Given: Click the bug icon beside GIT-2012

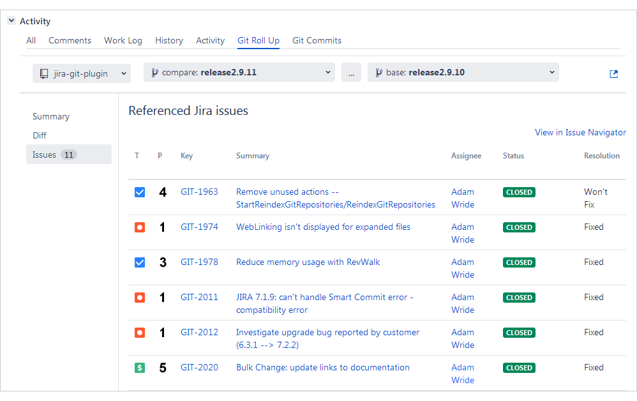Looking at the screenshot, I should (140, 333).
